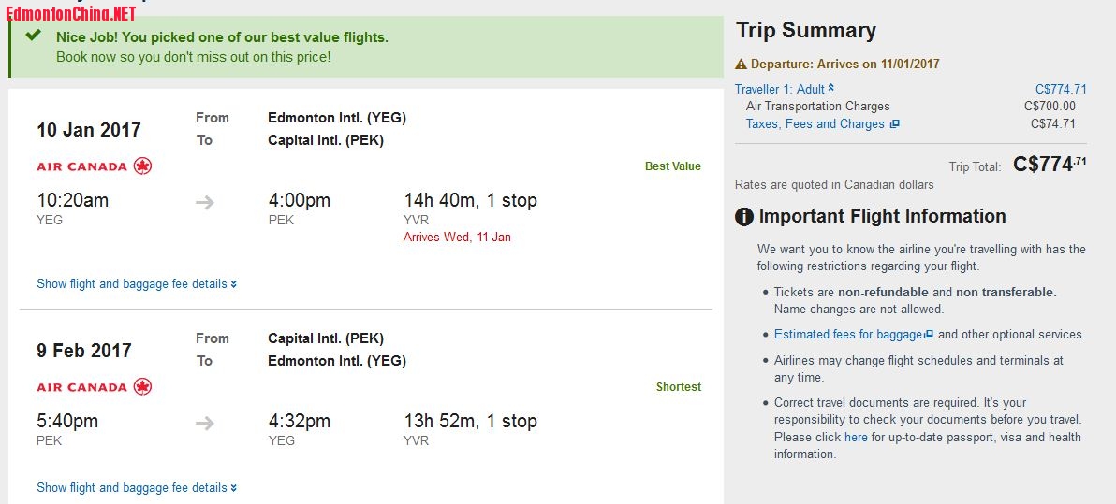The width and height of the screenshot is (1116, 504).
Task: Click the Shortest label on return flight
Action: [678, 387]
